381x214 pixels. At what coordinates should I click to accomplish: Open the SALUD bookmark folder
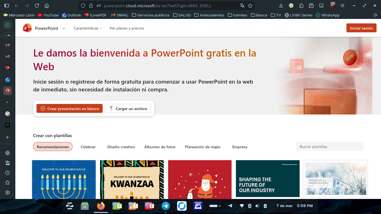pos(182,15)
